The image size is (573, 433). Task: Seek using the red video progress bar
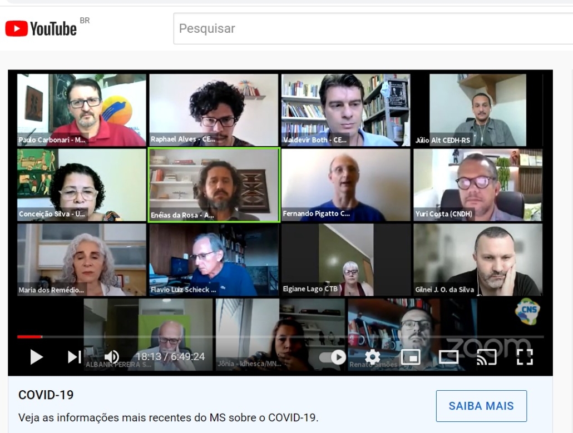(29, 337)
